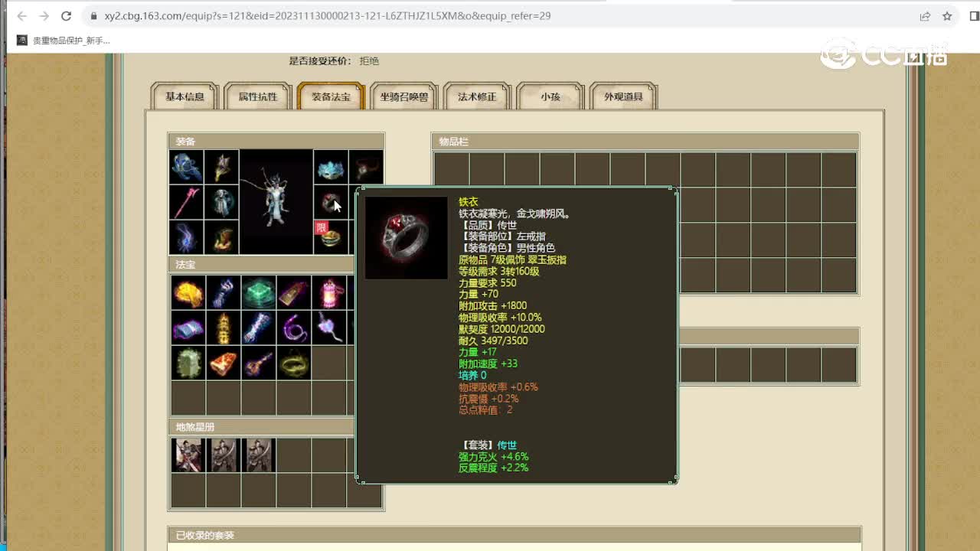This screenshot has width=980, height=551.
Task: Click the address bar URL field
Action: (498, 16)
